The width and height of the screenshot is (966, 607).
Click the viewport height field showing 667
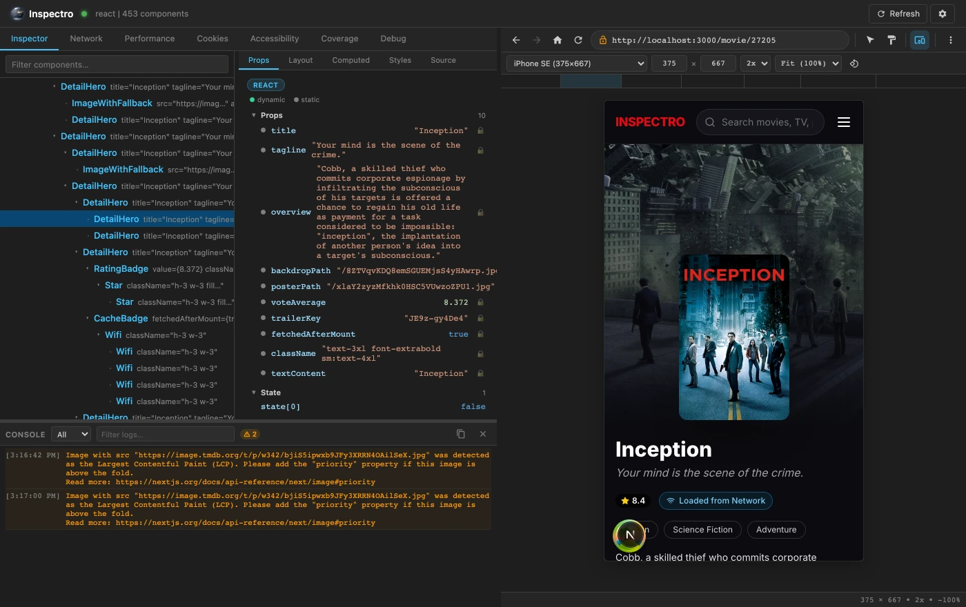(718, 63)
